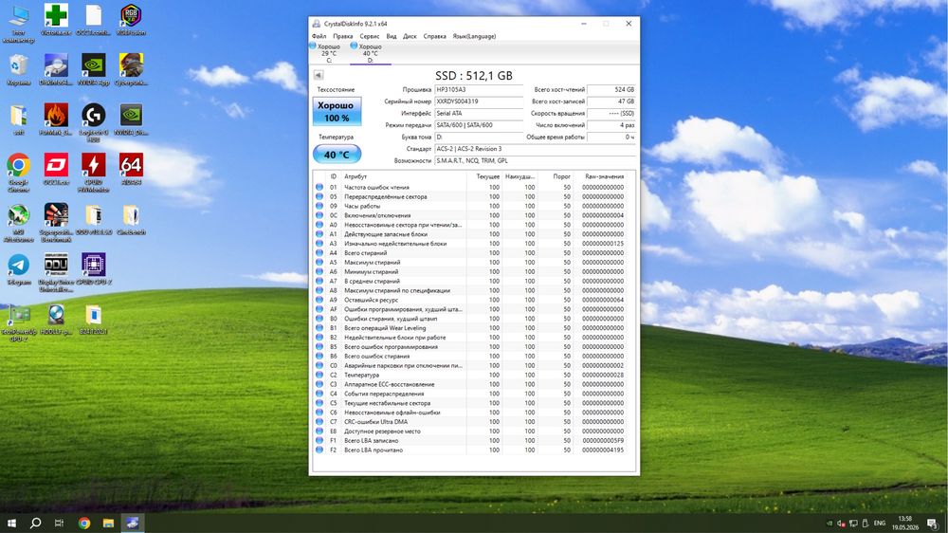Select the D: disk tab (40 °C)
This screenshot has height=533, width=948.
(370, 53)
